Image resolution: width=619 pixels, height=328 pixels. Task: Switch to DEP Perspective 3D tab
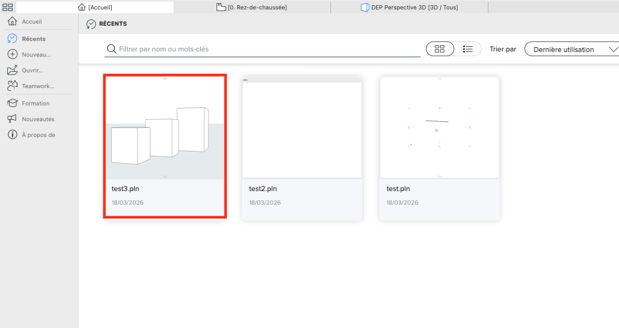[x=409, y=7]
